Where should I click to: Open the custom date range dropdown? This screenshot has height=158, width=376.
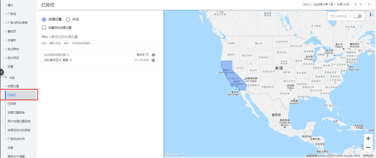355,4
